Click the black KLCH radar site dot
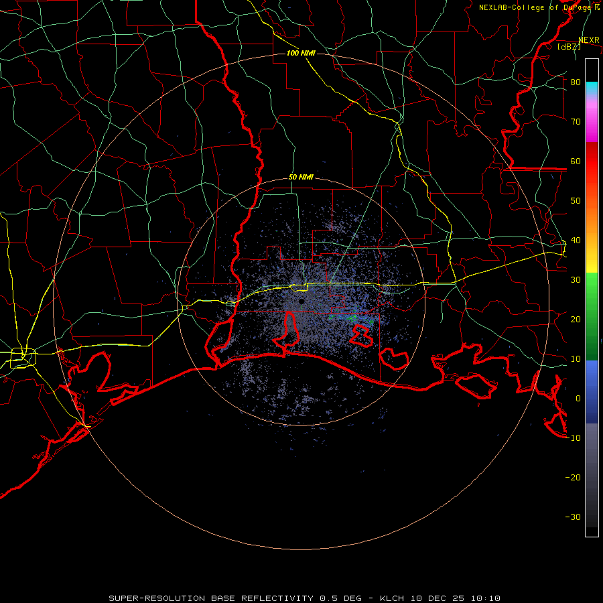Viewport: 603px width, 603px height. coord(301,301)
